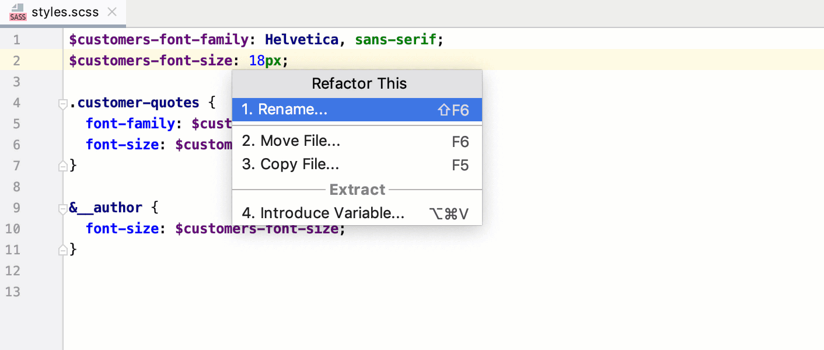
Task: Click line number 10 in the gutter
Action: pos(13,229)
